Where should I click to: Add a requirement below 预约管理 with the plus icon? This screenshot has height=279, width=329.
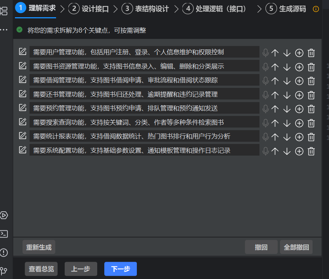pos(299,109)
